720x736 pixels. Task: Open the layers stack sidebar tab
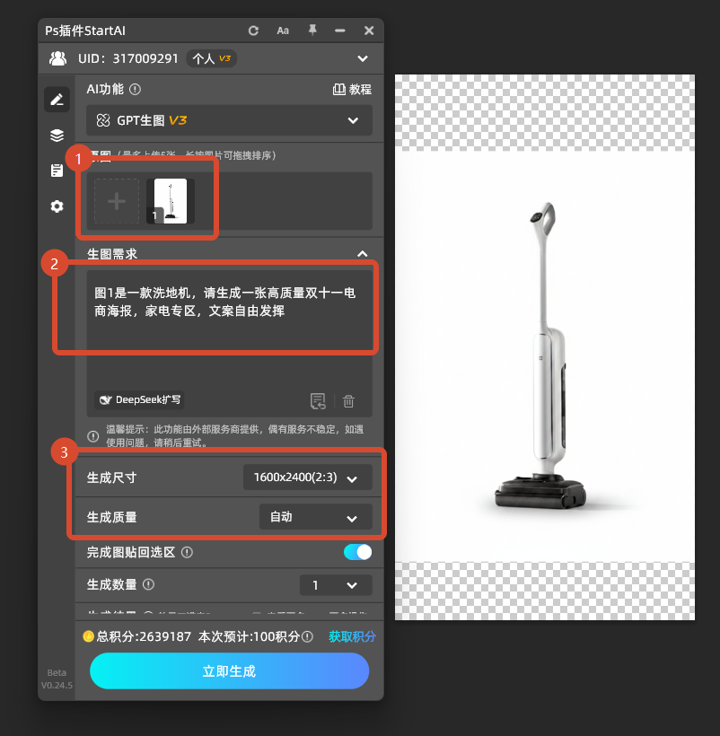[57, 136]
